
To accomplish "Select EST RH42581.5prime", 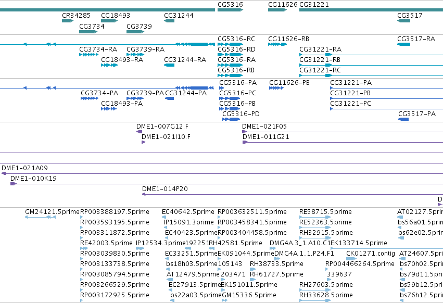I will (211, 248).
